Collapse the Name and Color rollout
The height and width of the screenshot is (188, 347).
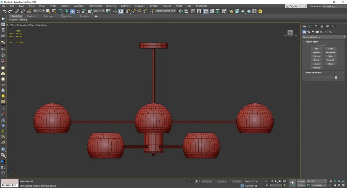pyautogui.click(x=313, y=73)
